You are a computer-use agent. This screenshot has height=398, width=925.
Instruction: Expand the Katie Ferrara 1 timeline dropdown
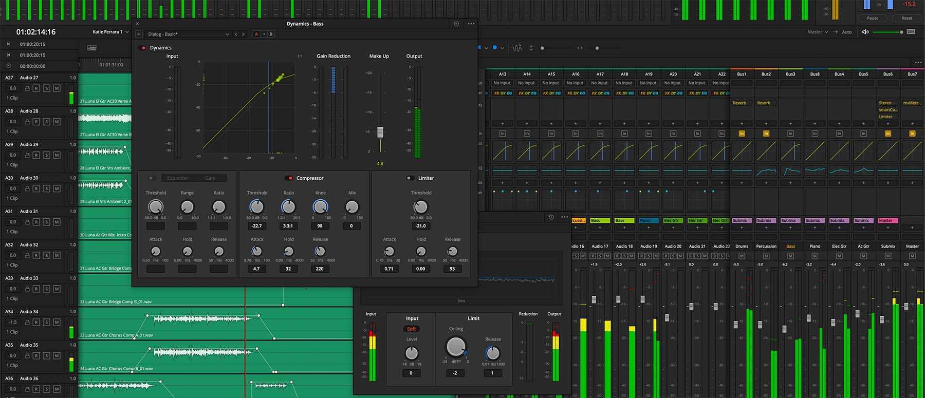tap(127, 32)
